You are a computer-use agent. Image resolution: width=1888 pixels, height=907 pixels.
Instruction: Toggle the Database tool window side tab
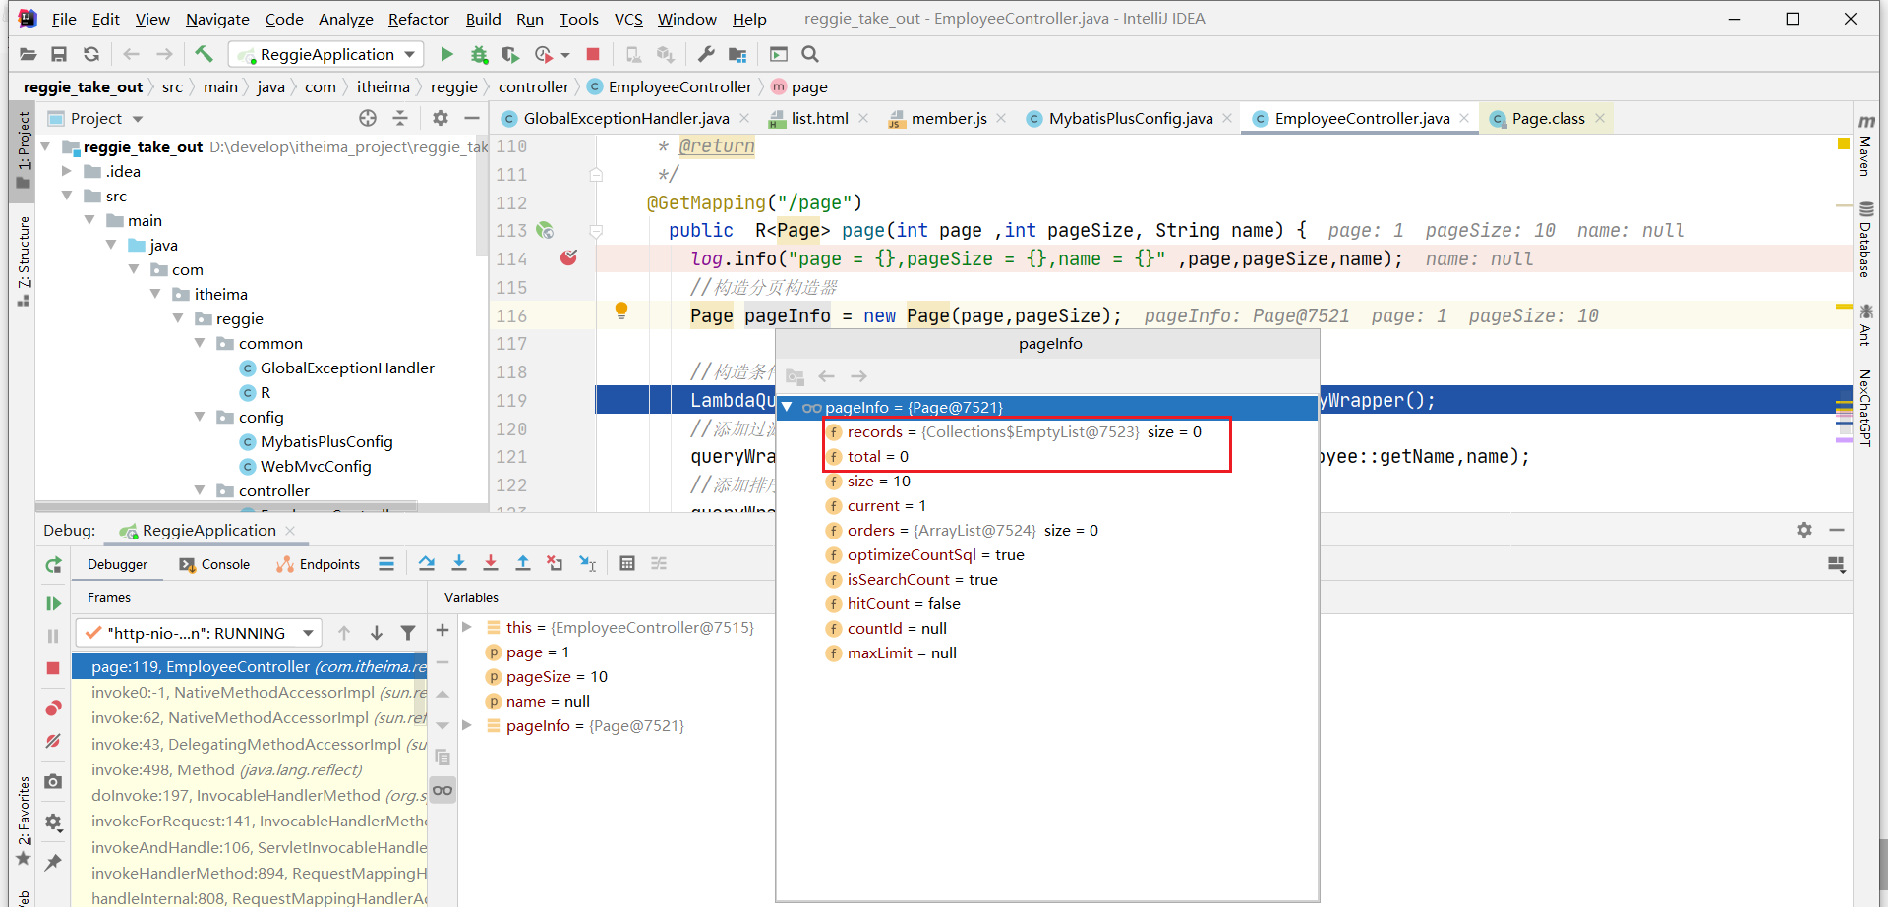[x=1865, y=239]
